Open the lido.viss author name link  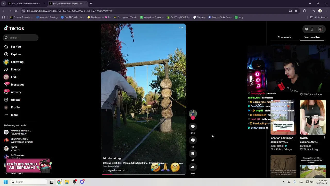108,158
